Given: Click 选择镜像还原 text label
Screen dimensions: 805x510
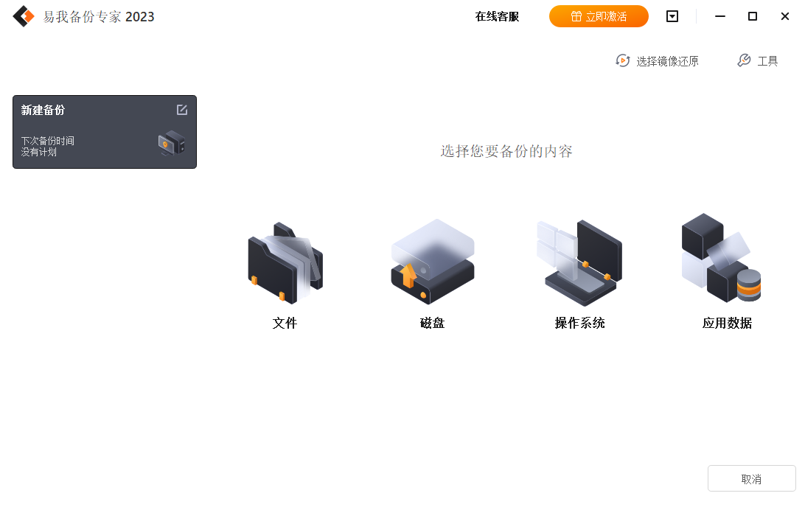Looking at the screenshot, I should click(x=667, y=61).
